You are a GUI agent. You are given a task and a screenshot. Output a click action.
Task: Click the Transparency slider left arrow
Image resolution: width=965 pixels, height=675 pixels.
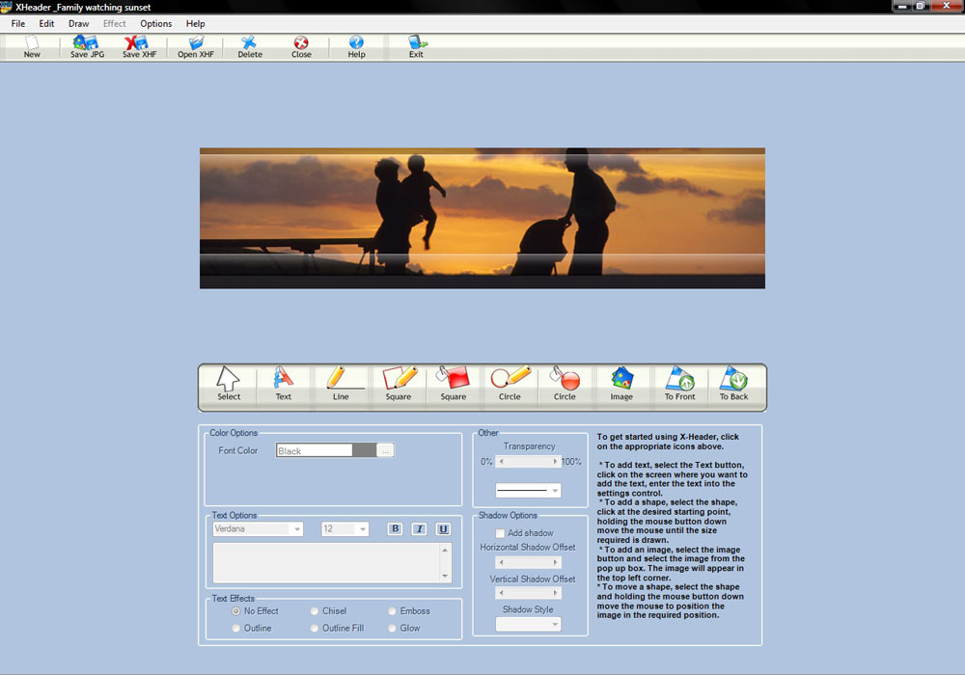coord(501,461)
